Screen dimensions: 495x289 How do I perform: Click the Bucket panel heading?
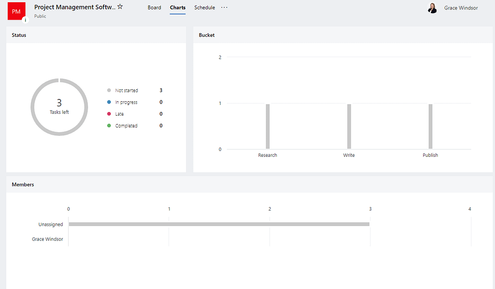click(x=207, y=35)
